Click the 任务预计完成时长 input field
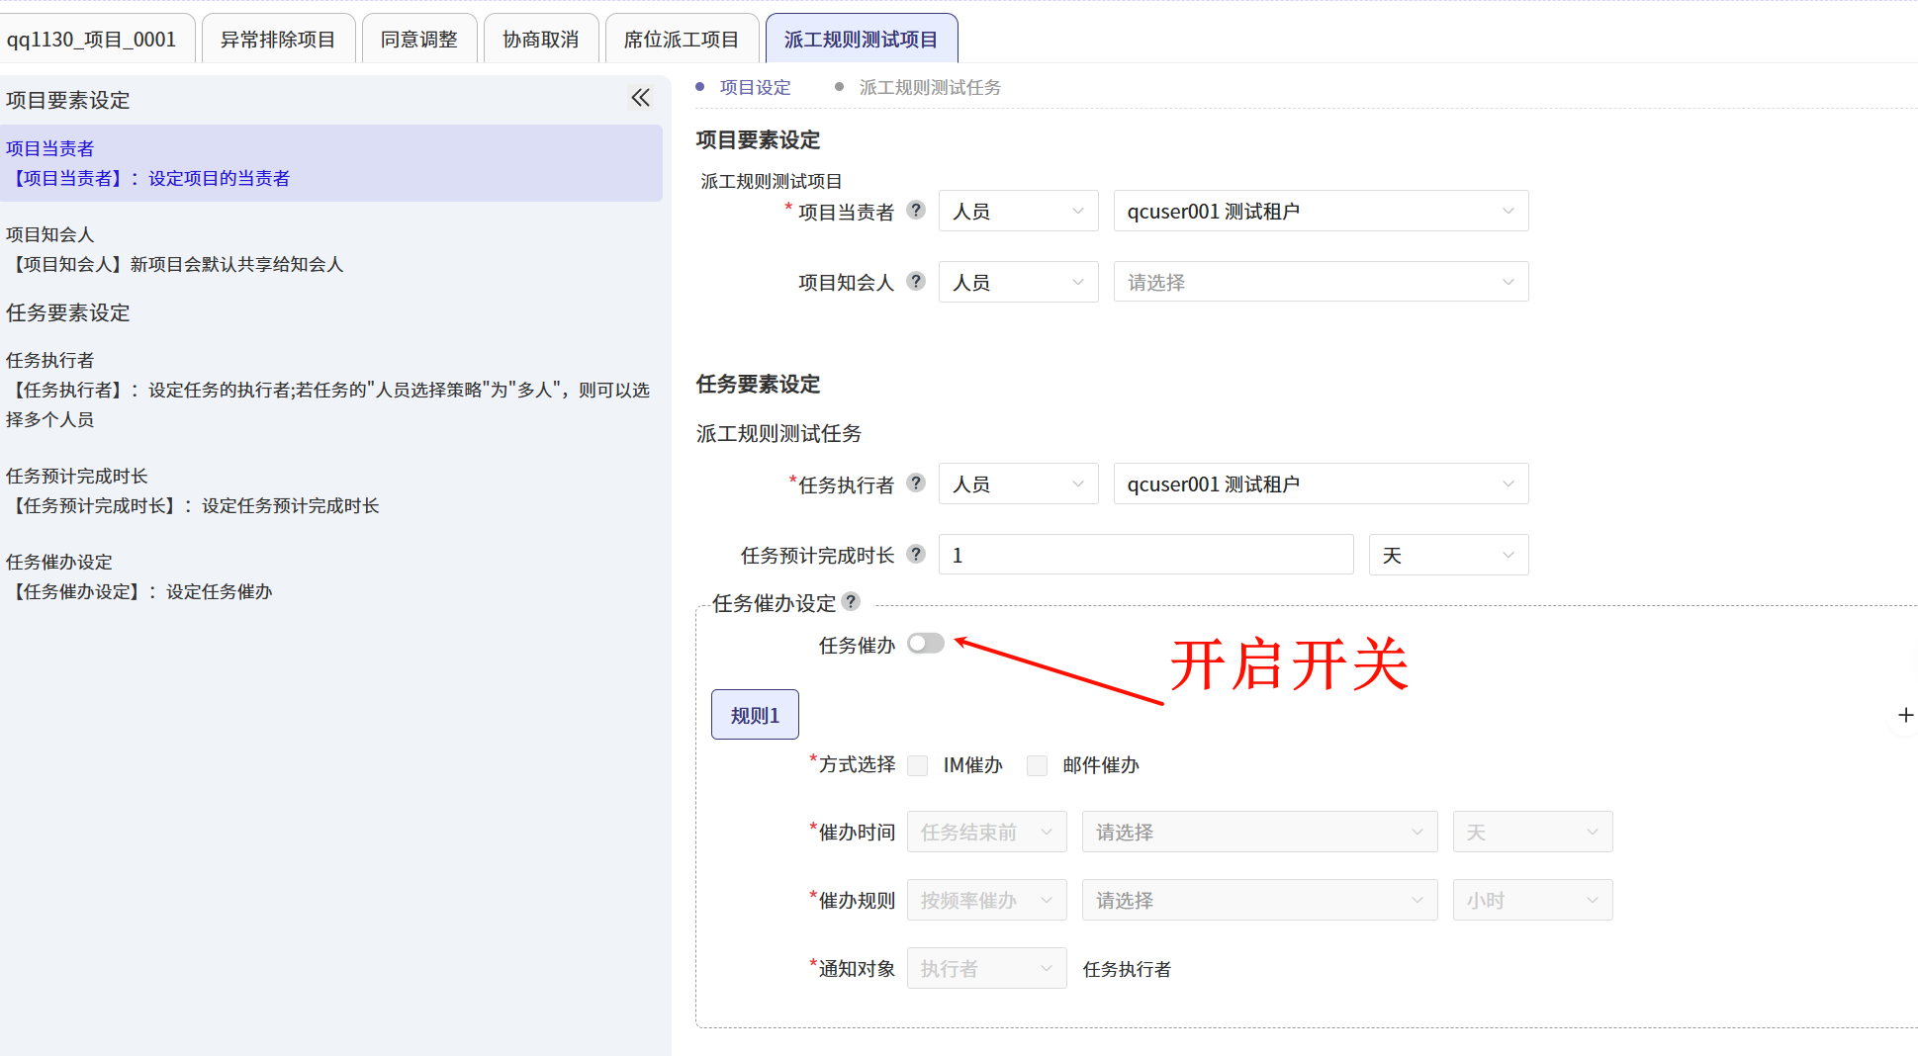 [x=1144, y=555]
